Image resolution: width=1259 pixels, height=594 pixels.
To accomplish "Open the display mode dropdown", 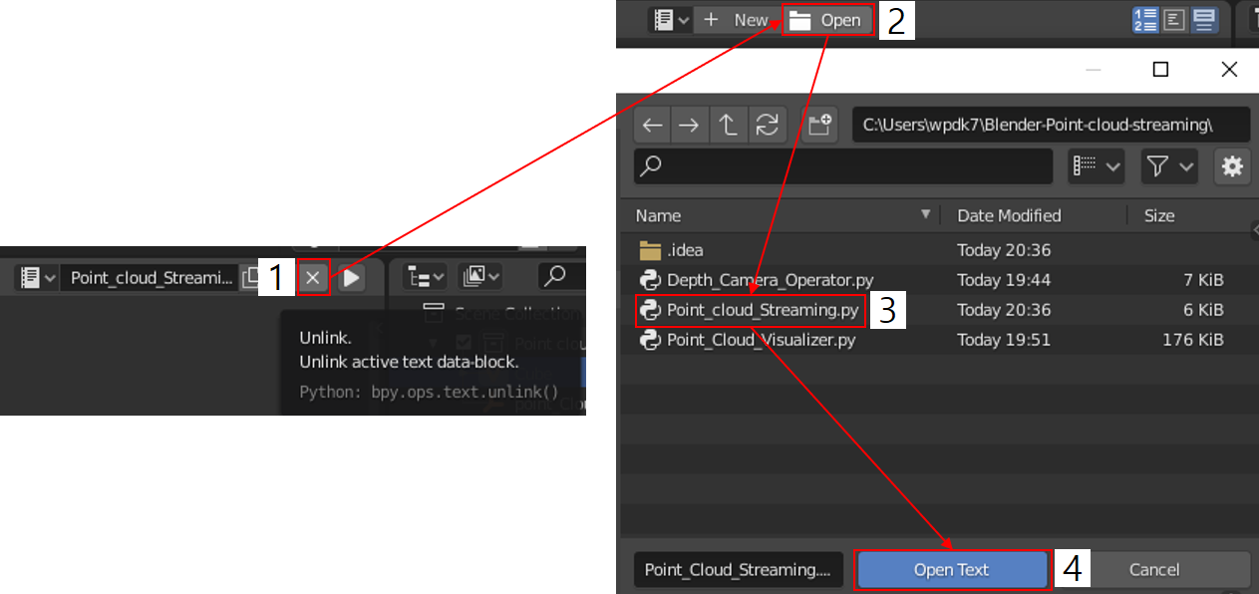I will [x=1097, y=166].
